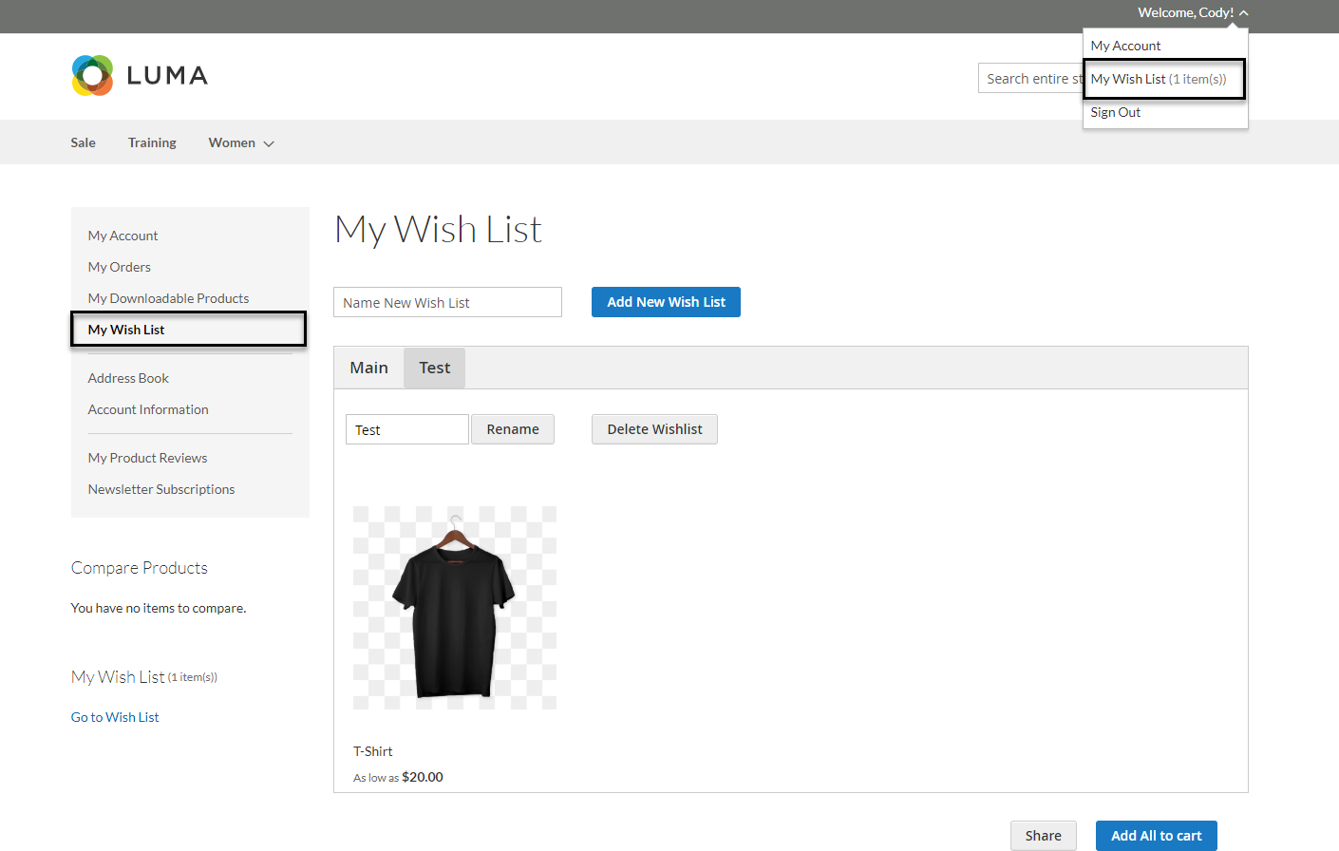Click the Luma logo icon

pyautogui.click(x=92, y=75)
